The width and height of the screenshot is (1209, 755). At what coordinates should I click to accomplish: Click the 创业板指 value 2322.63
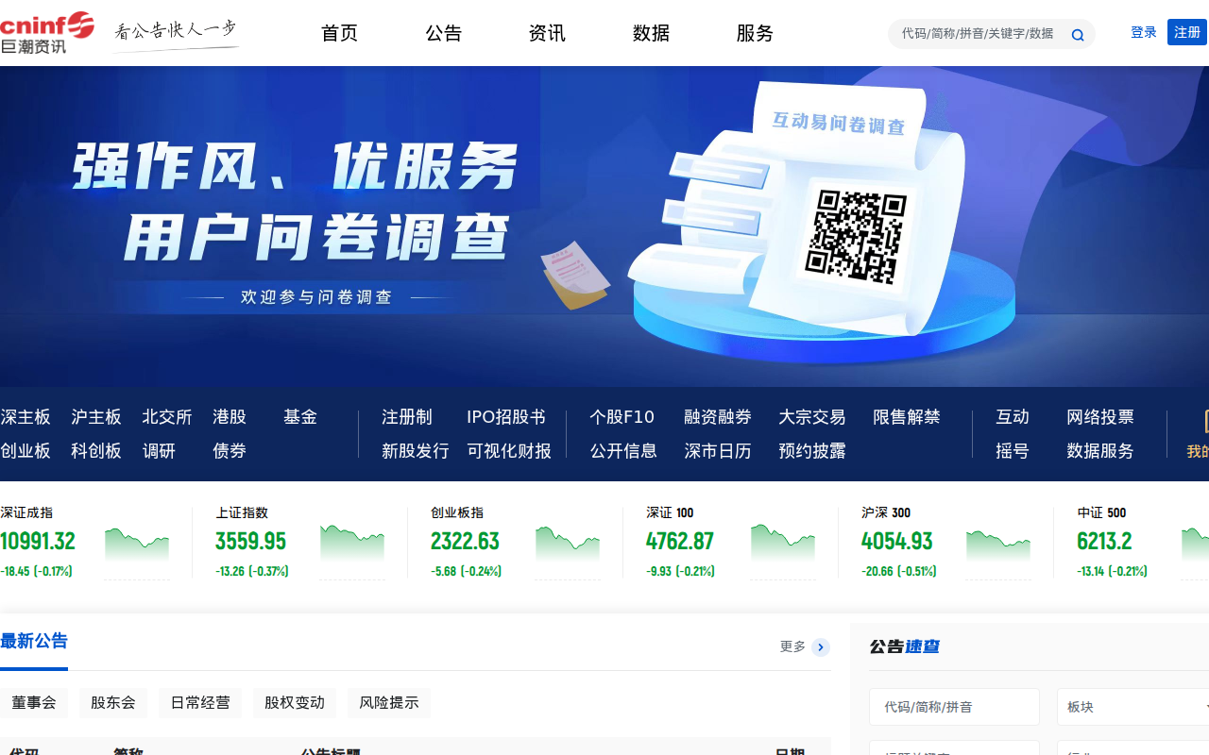[x=465, y=542]
